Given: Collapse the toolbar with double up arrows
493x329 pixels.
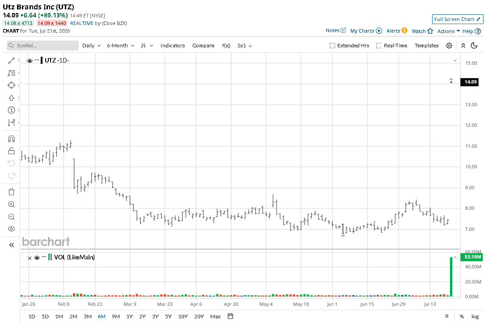Looking at the screenshot, I should click(463, 46).
